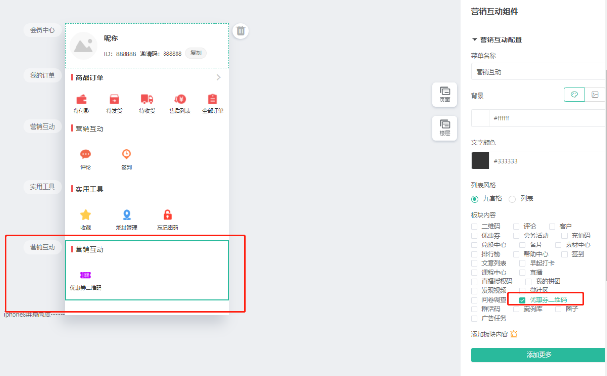
Task: Click the green 添加更多 button
Action: [x=538, y=355]
